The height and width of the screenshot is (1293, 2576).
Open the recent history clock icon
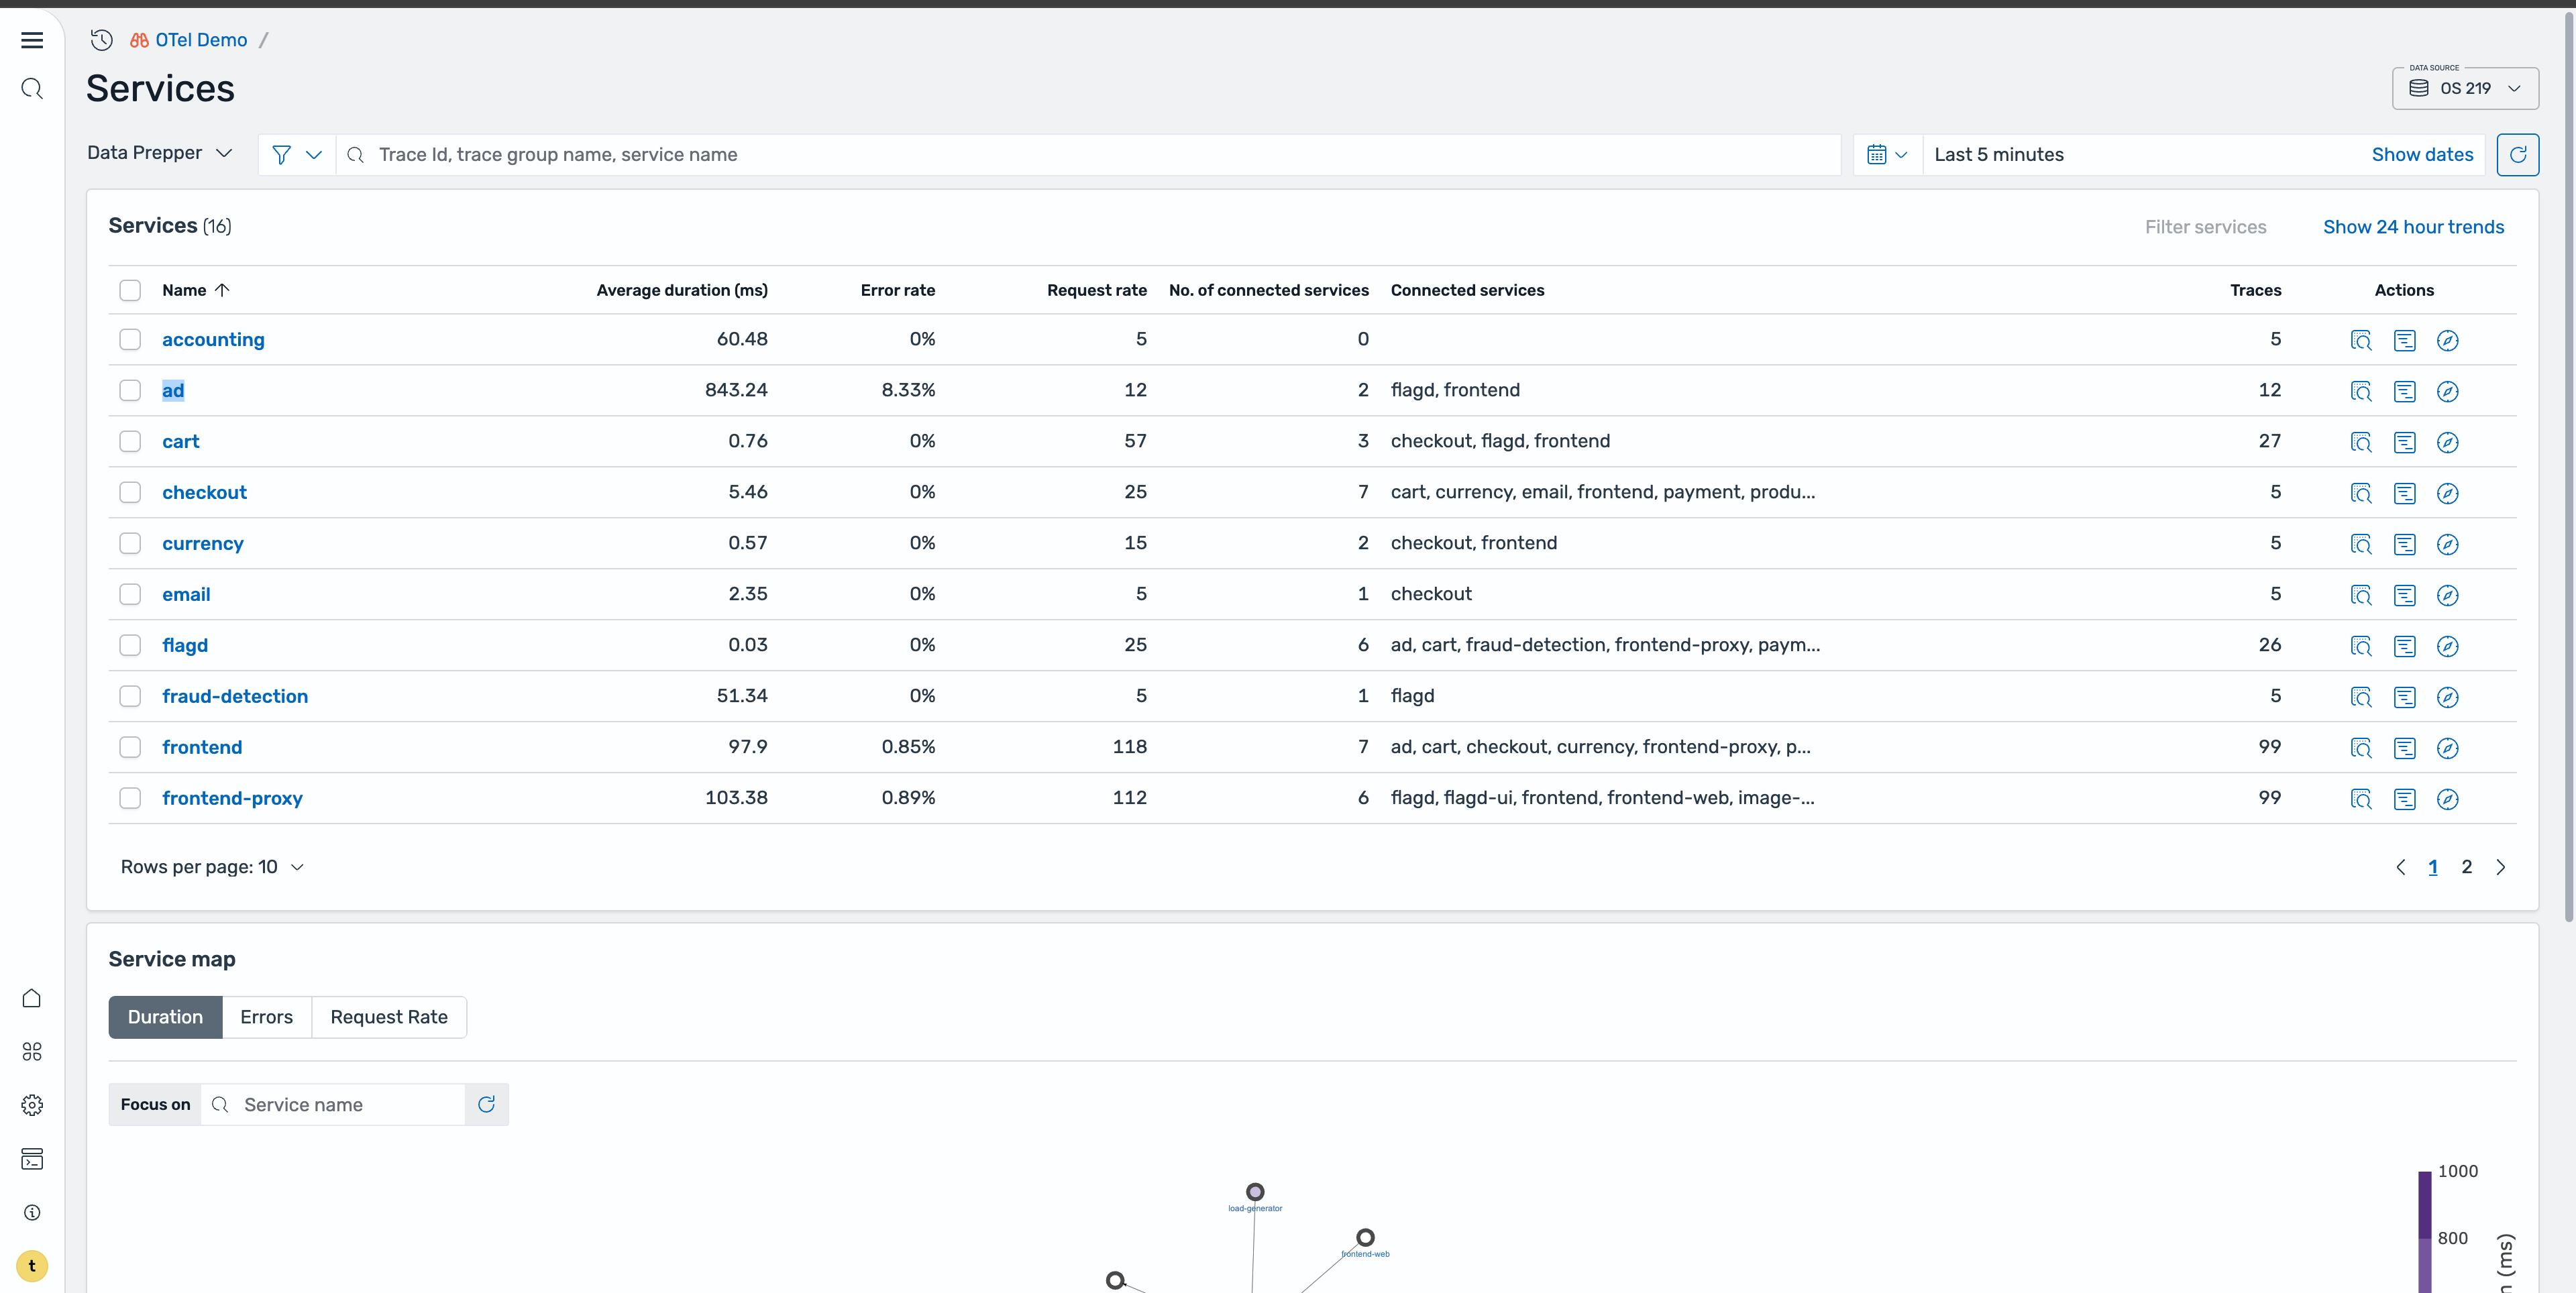pos(101,40)
